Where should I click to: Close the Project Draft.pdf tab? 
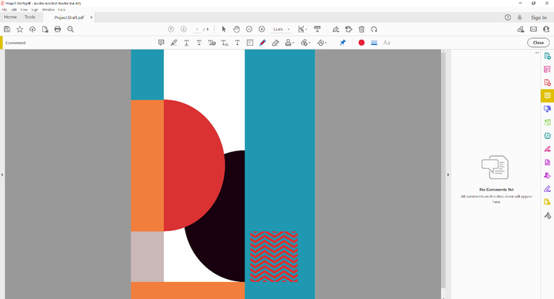click(x=91, y=17)
